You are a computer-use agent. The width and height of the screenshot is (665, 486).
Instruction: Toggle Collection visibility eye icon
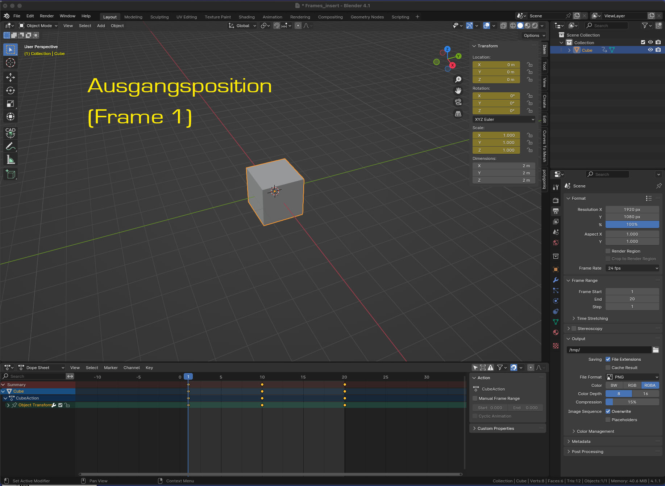click(651, 42)
